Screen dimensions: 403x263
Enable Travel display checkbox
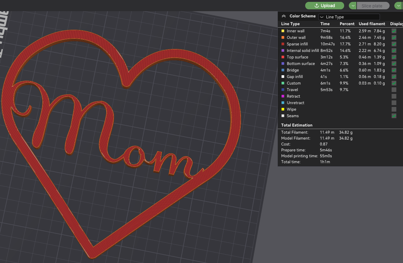(394, 90)
